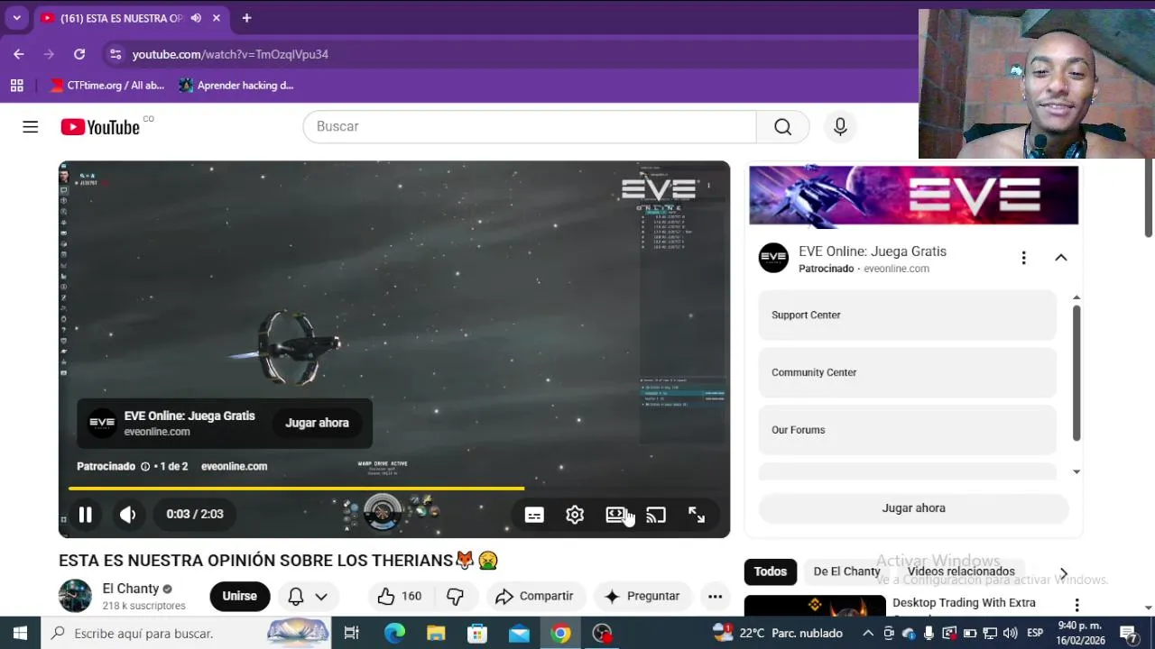Select Videos relacionados chip
This screenshot has width=1155, height=649.
961,571
